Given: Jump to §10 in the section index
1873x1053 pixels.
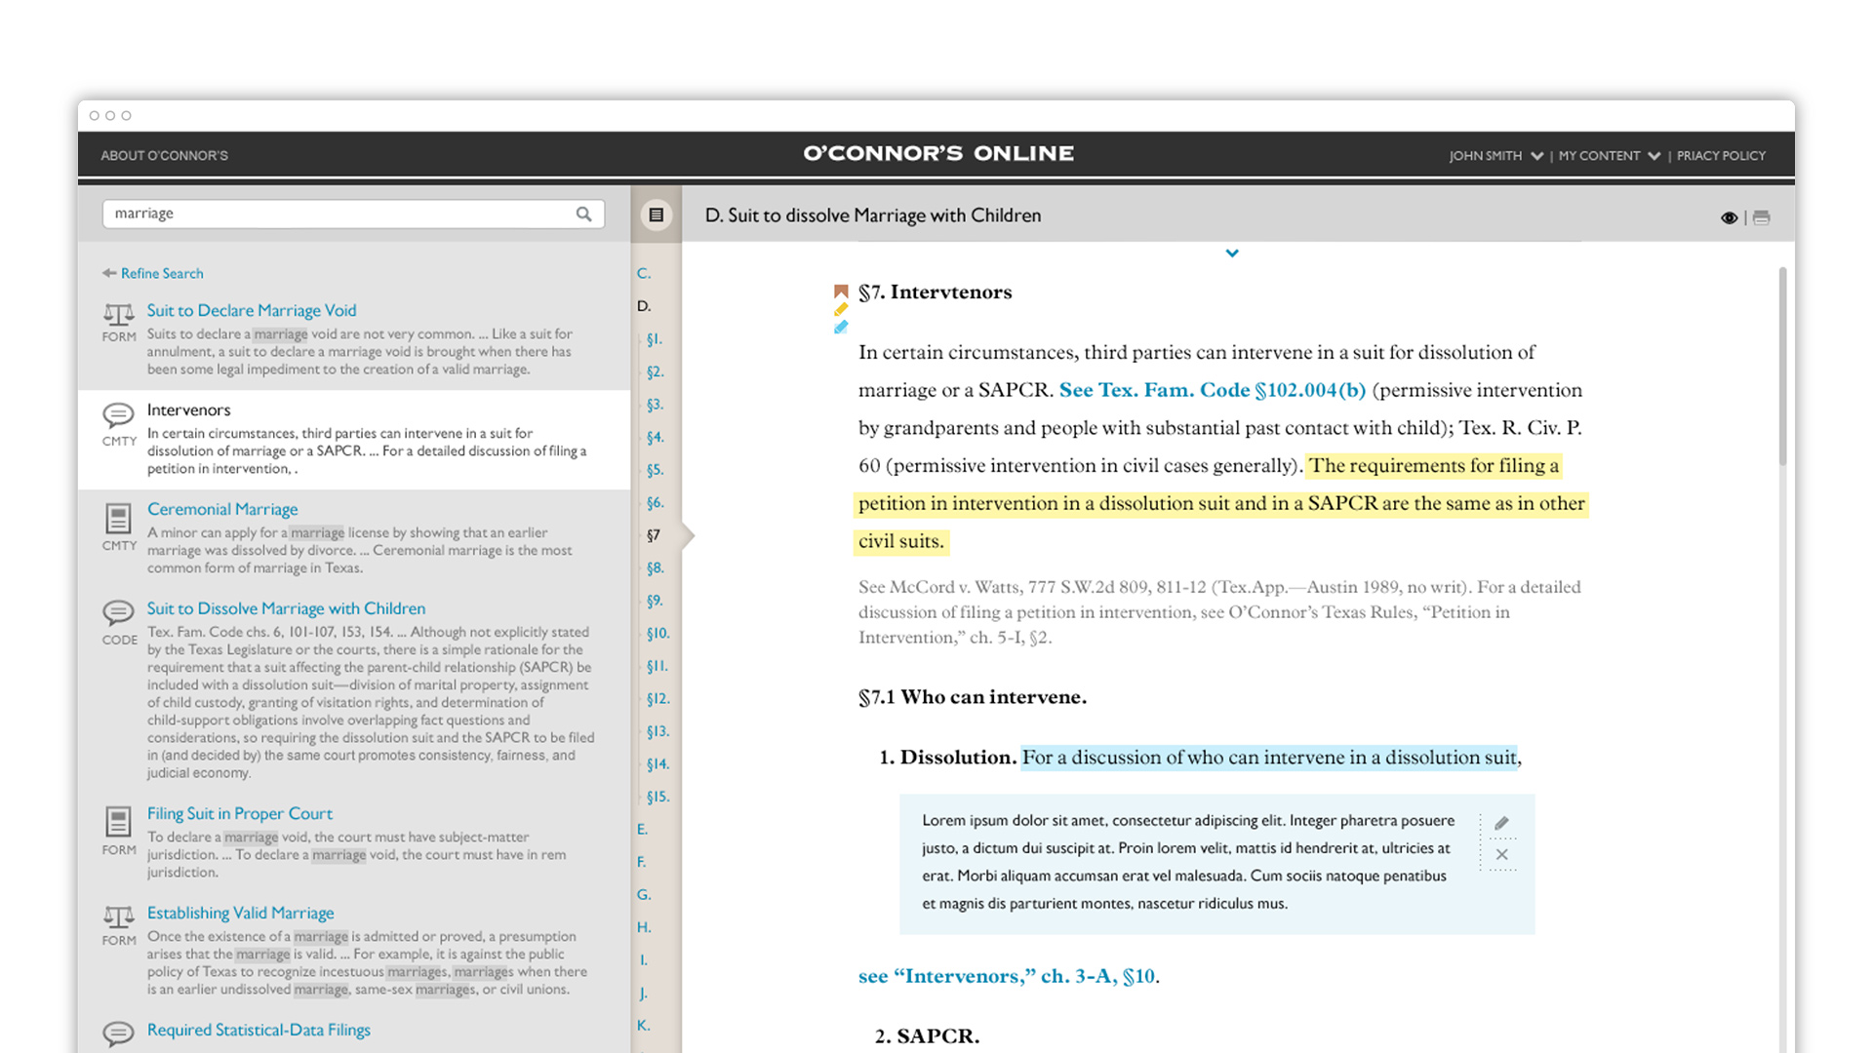Looking at the screenshot, I should point(658,634).
